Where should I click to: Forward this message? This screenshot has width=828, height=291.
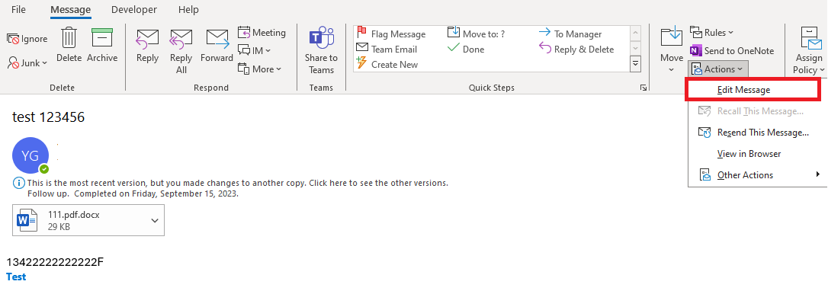pos(217,46)
